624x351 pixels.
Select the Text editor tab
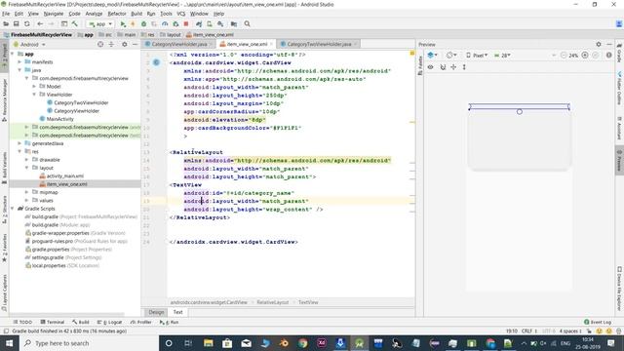click(x=177, y=312)
